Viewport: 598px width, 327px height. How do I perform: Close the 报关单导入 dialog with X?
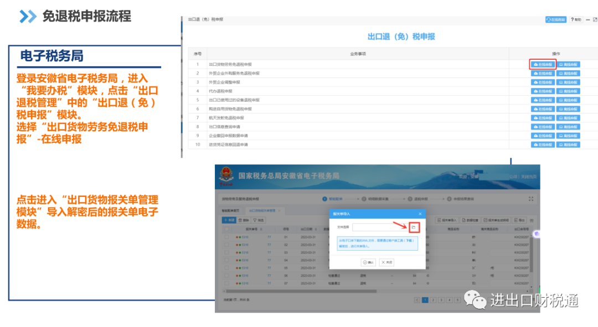pyautogui.click(x=420, y=214)
